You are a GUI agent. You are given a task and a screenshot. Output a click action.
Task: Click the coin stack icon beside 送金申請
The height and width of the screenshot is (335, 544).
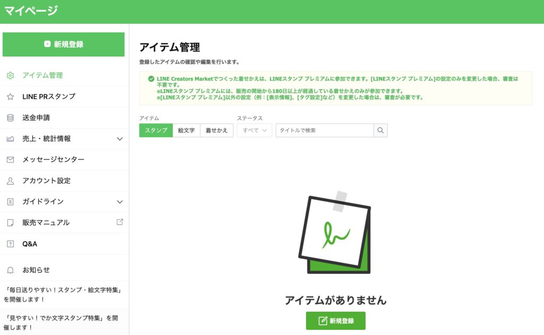point(11,118)
